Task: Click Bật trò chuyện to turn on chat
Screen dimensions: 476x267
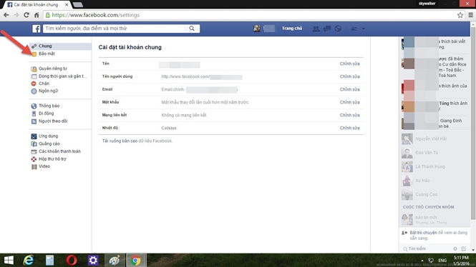Action: [423, 233]
